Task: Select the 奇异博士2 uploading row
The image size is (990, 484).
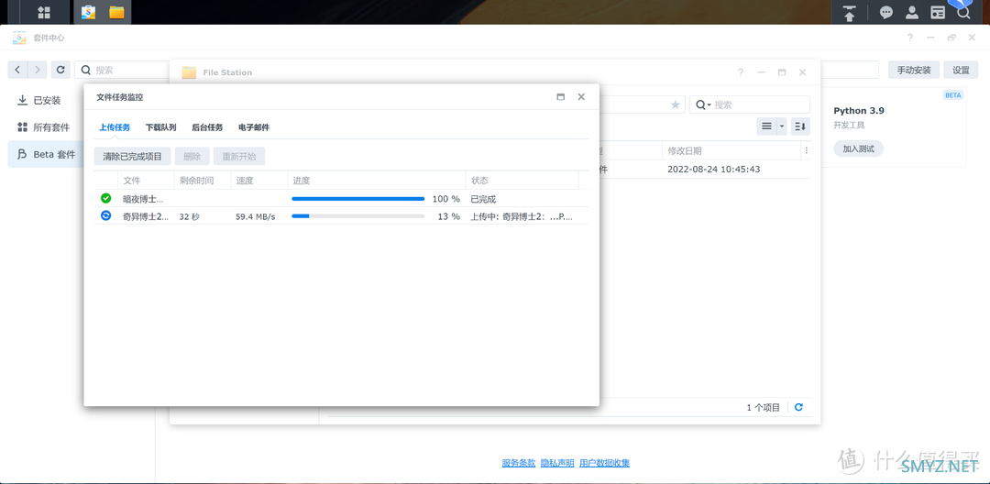Action: (341, 216)
